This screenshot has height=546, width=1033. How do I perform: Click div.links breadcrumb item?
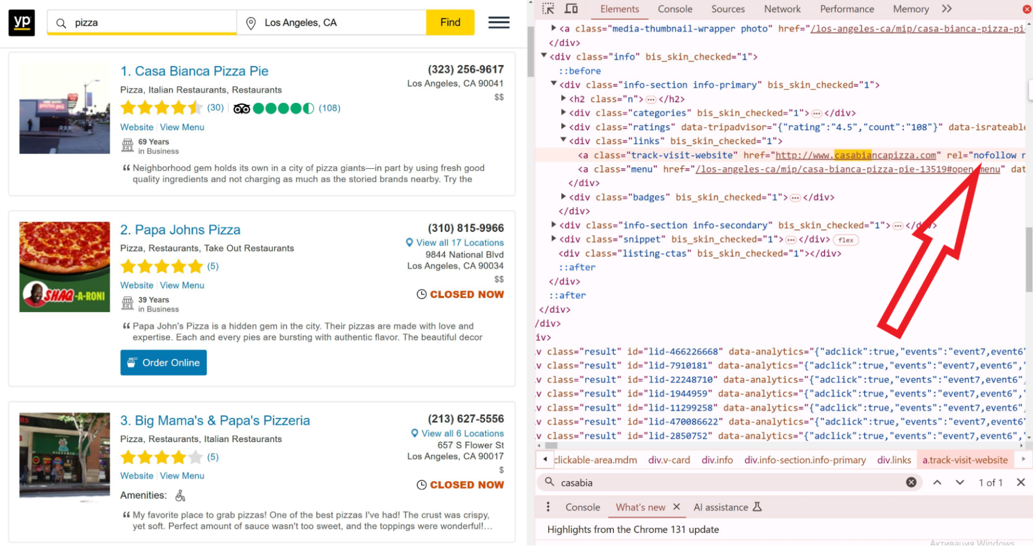point(894,460)
